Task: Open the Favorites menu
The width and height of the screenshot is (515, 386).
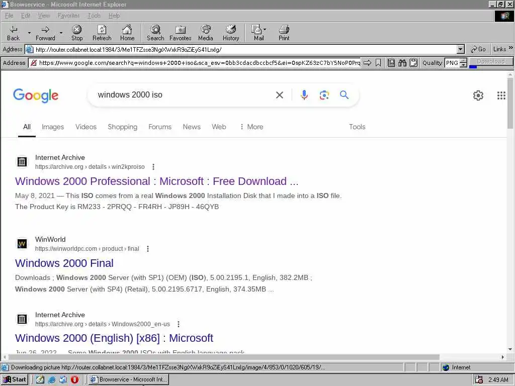Action: [x=68, y=16]
